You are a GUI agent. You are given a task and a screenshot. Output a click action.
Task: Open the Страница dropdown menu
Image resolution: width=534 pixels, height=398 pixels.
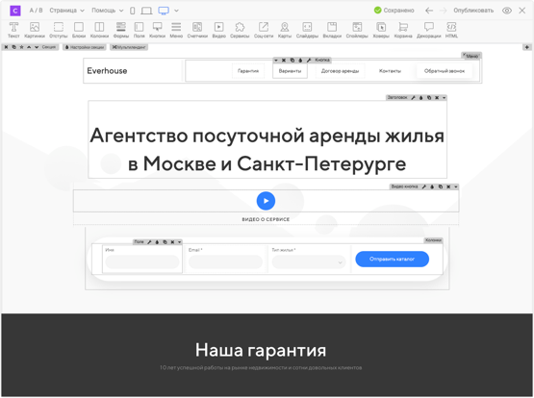click(66, 11)
